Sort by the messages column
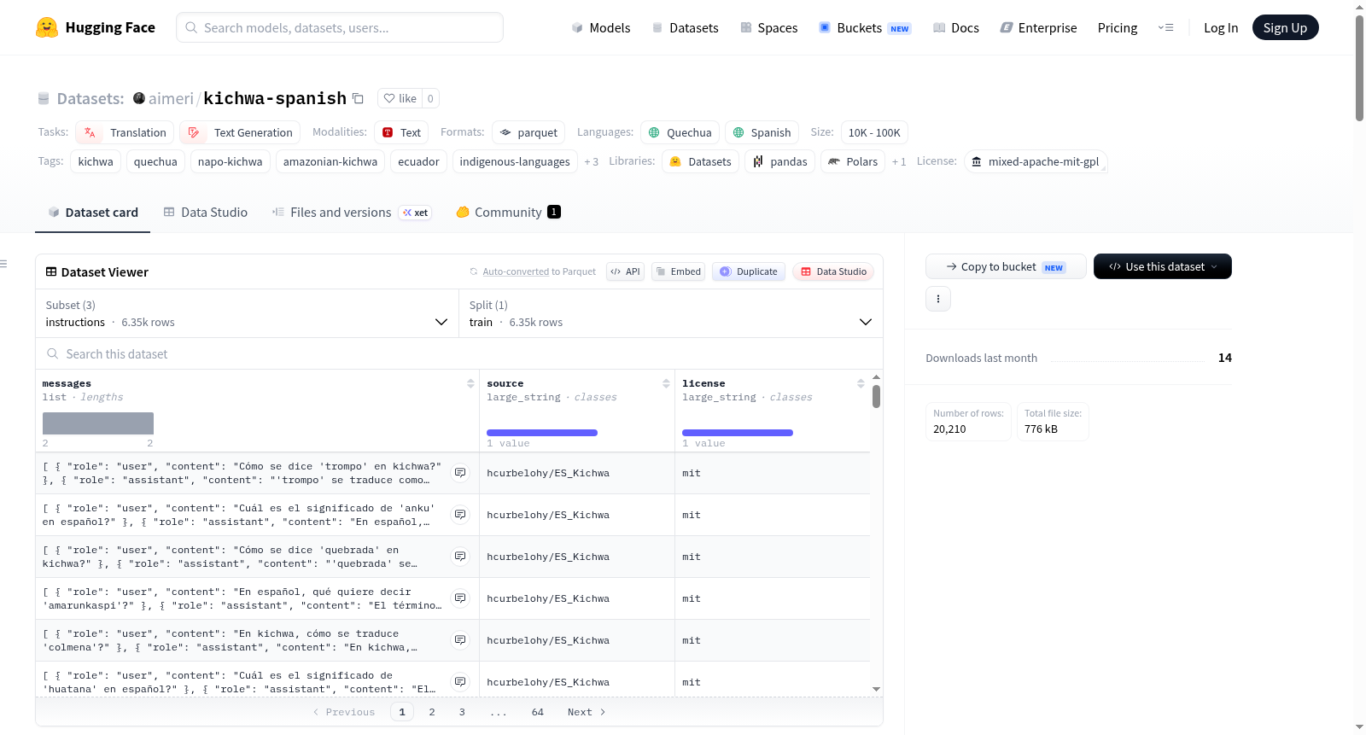This screenshot has height=735, width=1366. (470, 384)
